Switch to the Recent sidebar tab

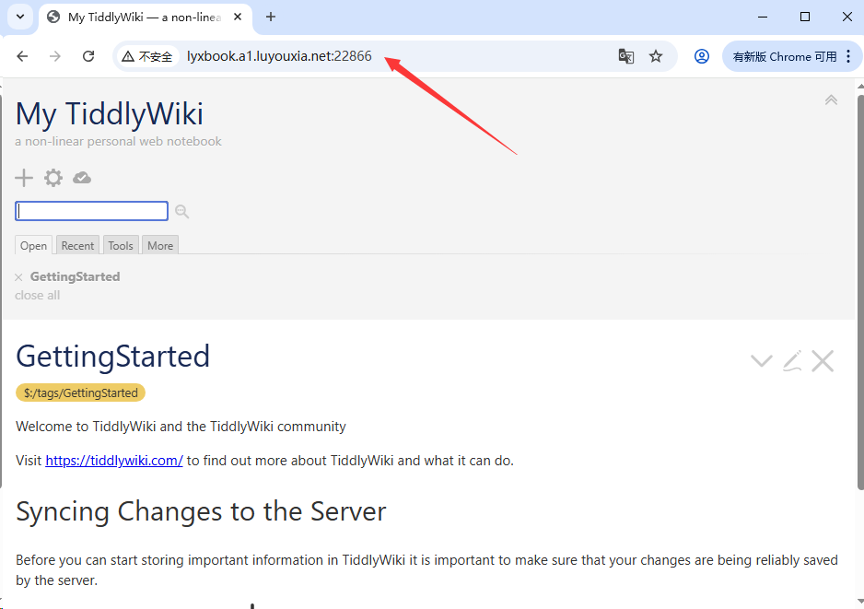(77, 245)
